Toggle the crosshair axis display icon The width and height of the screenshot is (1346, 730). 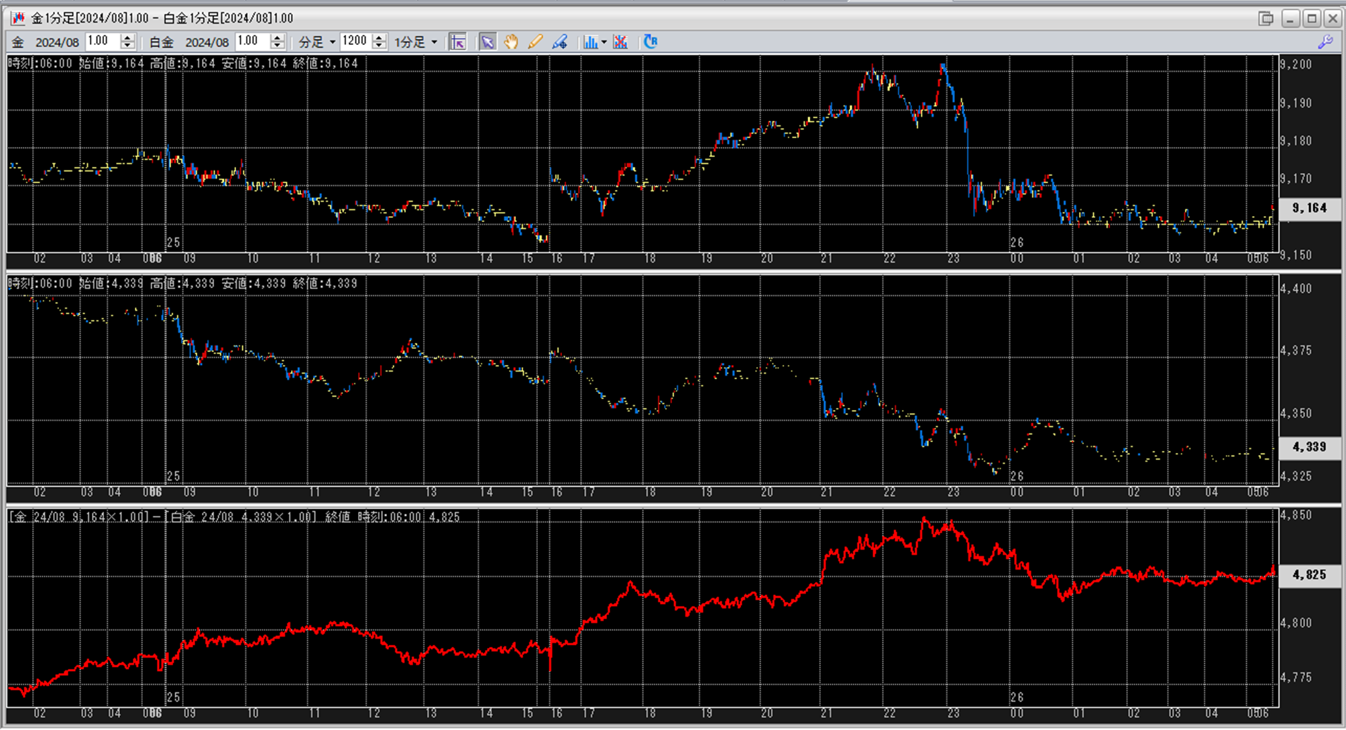(x=458, y=42)
